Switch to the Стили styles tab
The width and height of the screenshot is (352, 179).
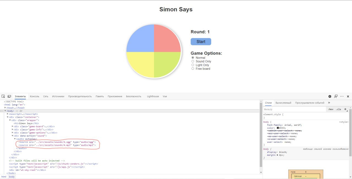pyautogui.click(x=268, y=103)
